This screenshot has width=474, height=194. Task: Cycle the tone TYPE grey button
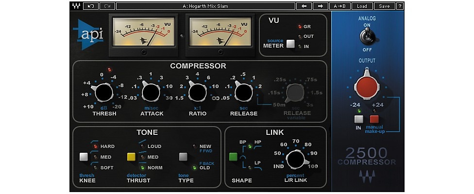(x=183, y=157)
